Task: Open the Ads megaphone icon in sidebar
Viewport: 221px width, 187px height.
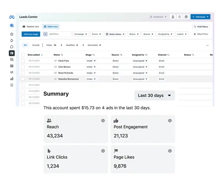Action: (12, 72)
